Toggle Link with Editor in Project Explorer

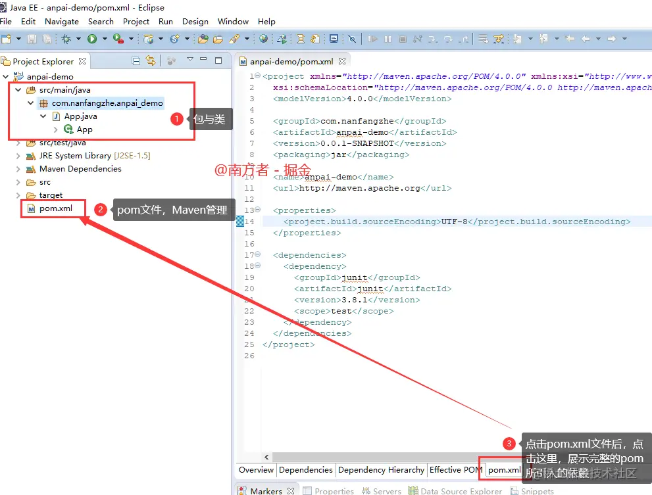[151, 61]
